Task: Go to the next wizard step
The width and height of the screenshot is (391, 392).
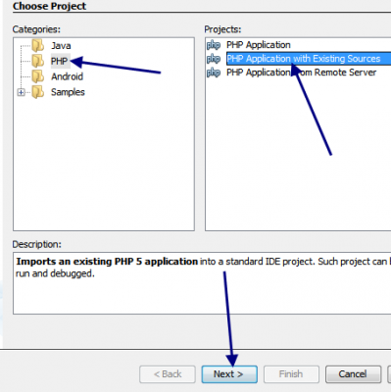Action: [229, 374]
